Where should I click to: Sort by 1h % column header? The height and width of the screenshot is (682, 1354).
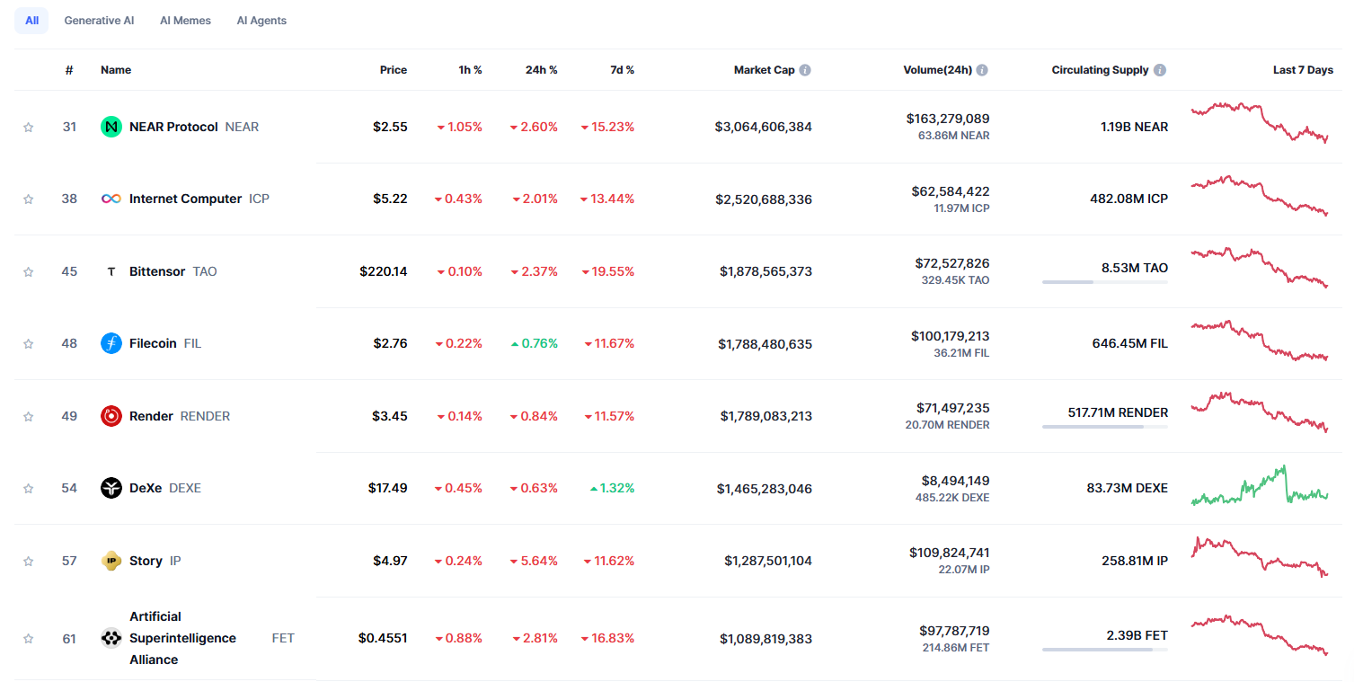(x=470, y=70)
